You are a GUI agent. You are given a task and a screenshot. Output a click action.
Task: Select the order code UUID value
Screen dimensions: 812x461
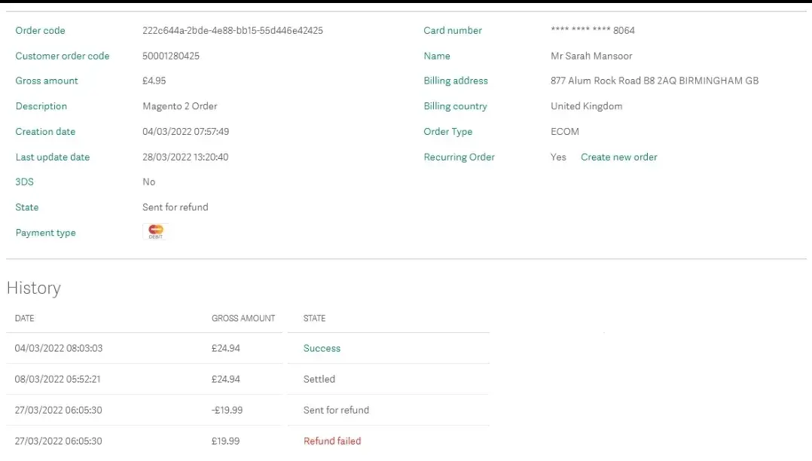pos(232,31)
